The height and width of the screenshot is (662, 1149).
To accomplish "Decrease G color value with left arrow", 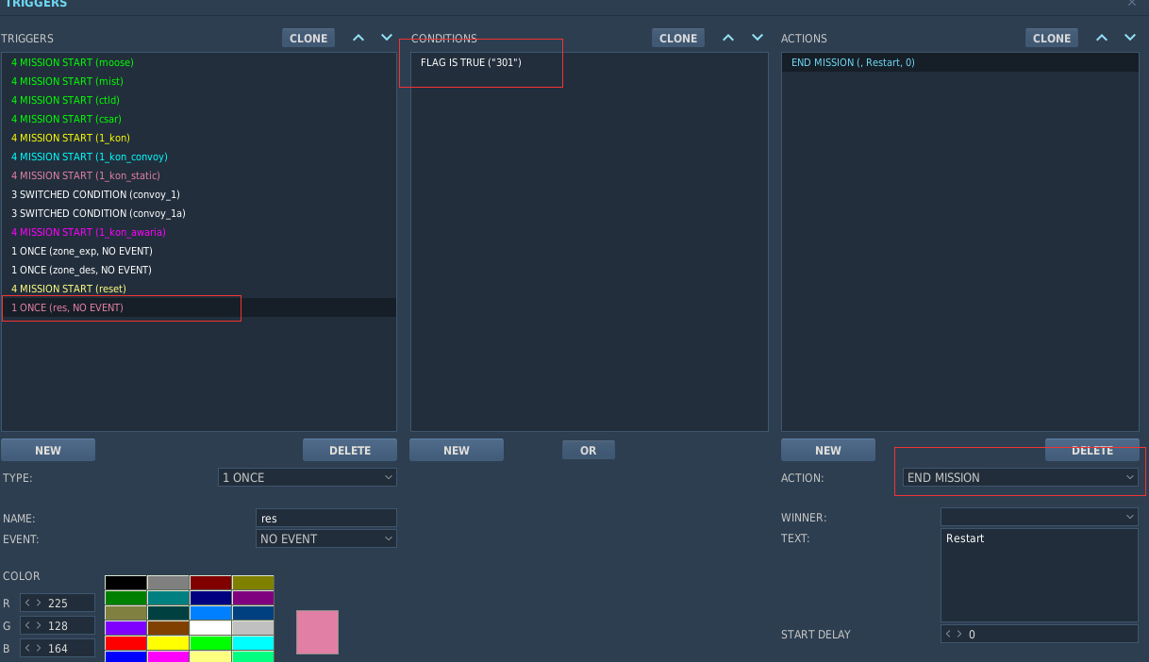I will tap(27, 626).
